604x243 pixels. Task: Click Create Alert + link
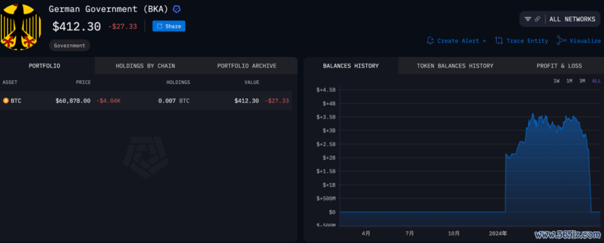(461, 41)
